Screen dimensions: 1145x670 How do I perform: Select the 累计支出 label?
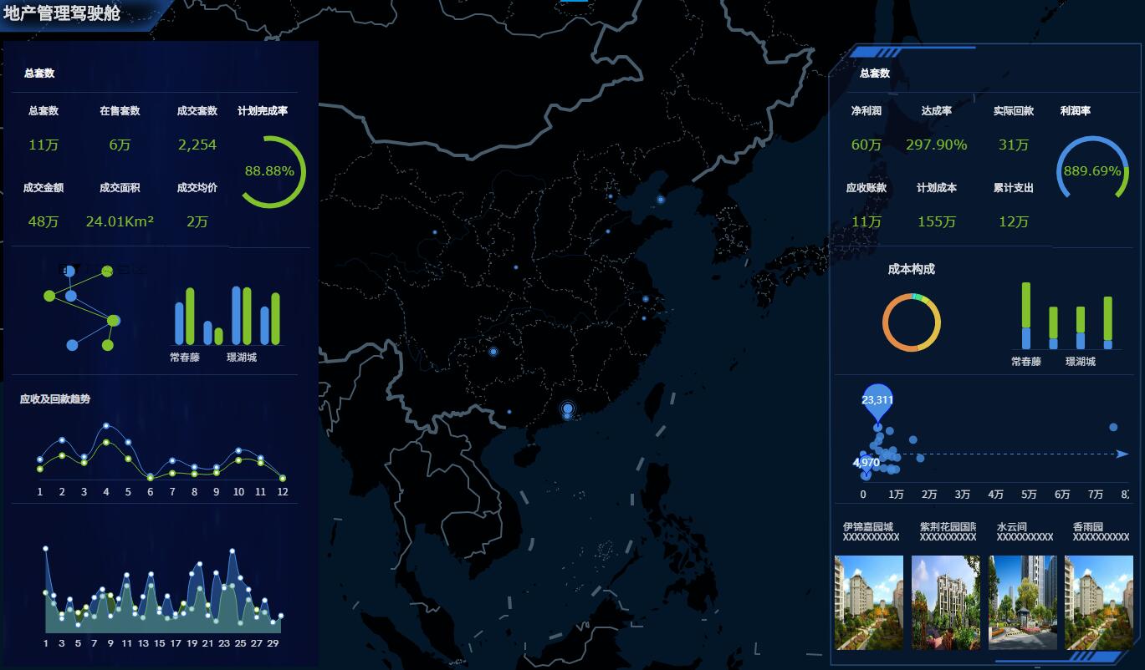(1014, 188)
